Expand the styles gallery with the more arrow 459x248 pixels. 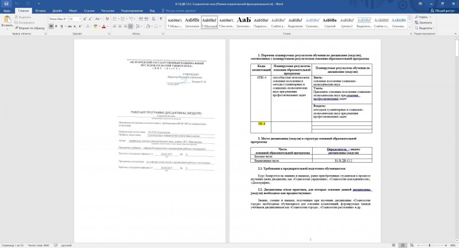pos(409,27)
